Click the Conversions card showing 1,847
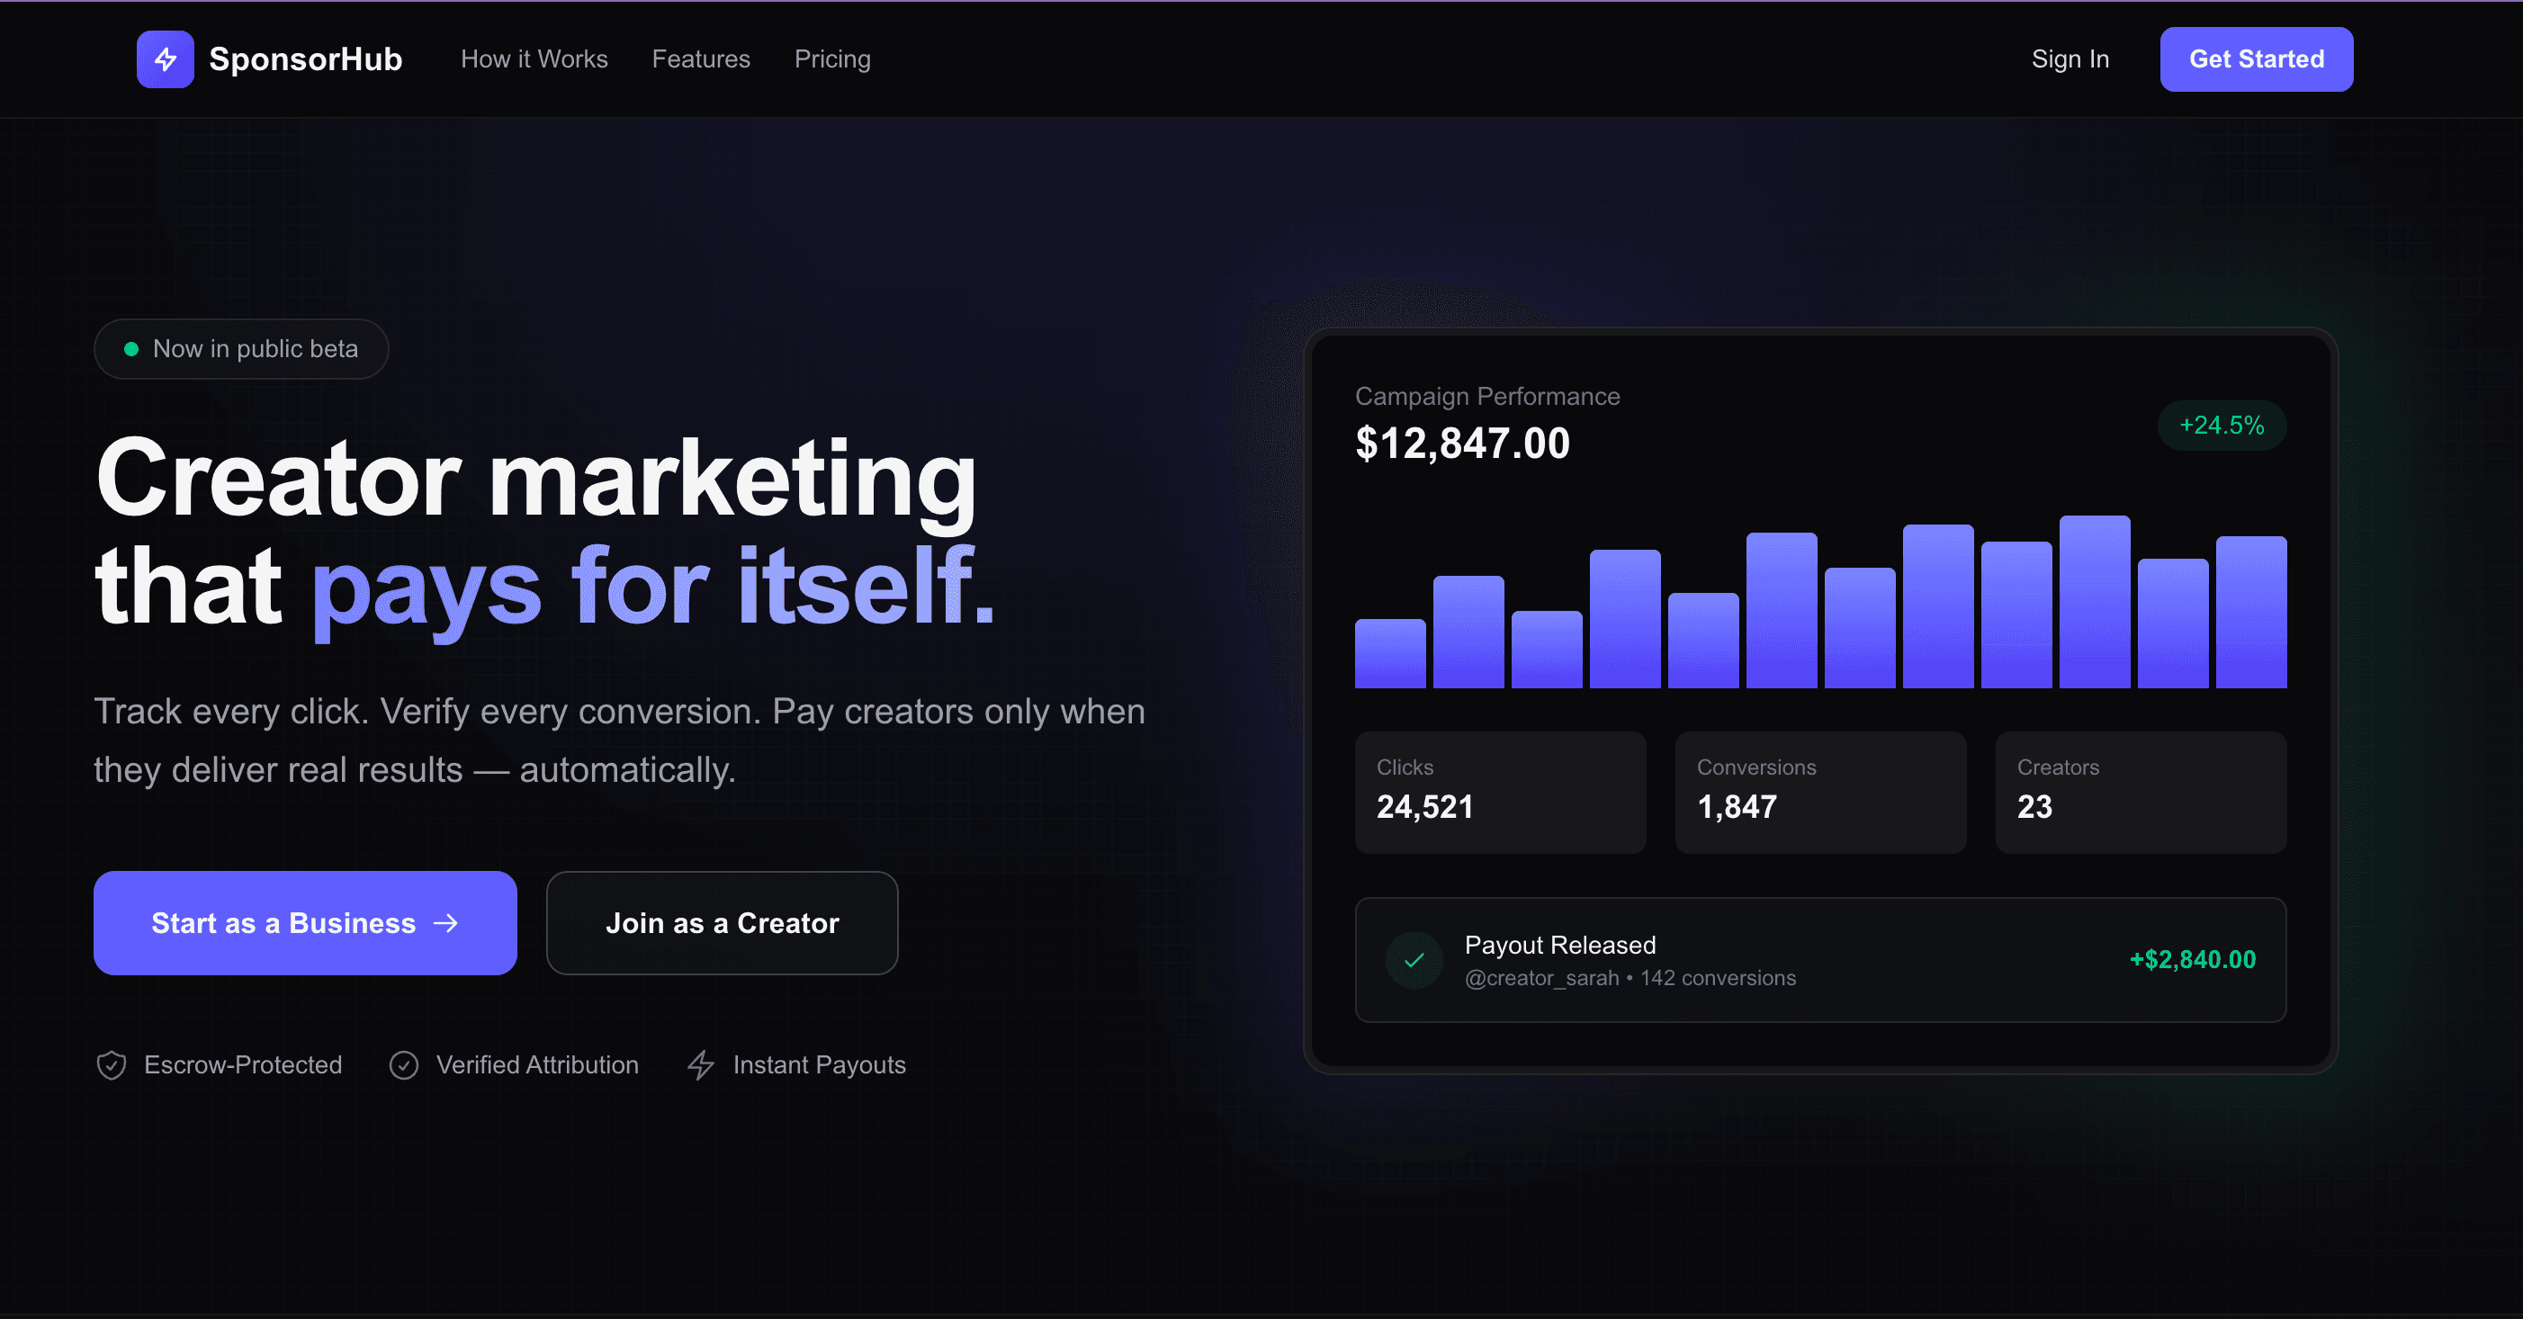Image resolution: width=2523 pixels, height=1319 pixels. tap(1819, 792)
